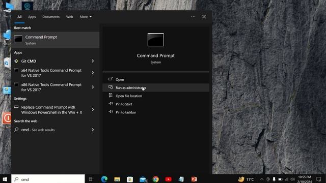
Task: Open the Notepad-style app icon in taskbar
Action: click(x=181, y=179)
